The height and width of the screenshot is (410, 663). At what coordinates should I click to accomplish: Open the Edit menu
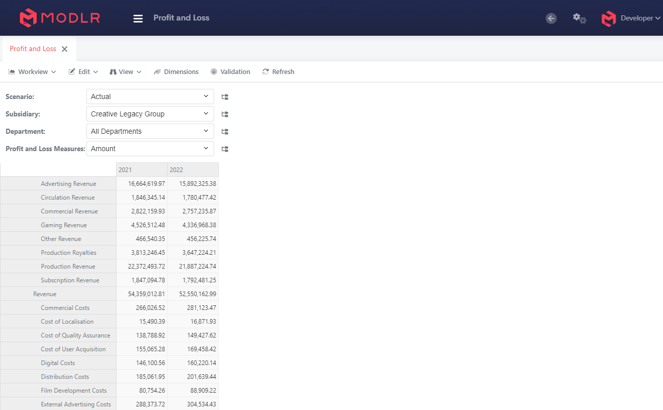pos(83,71)
